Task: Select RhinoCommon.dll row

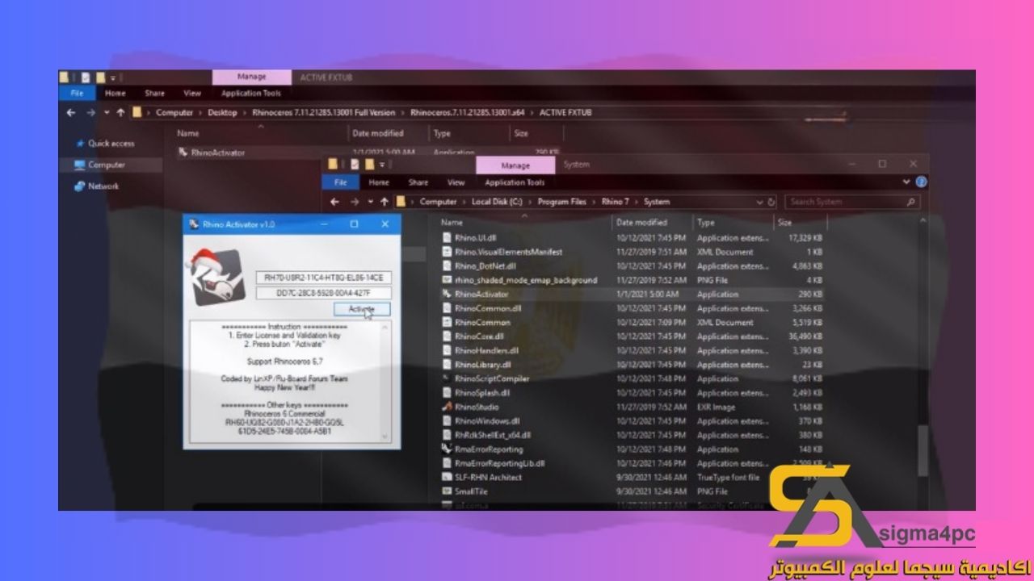Action: click(x=632, y=308)
